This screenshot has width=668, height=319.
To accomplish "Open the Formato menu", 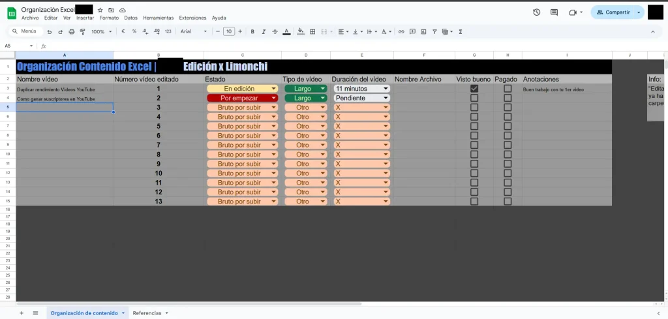I will point(109,18).
